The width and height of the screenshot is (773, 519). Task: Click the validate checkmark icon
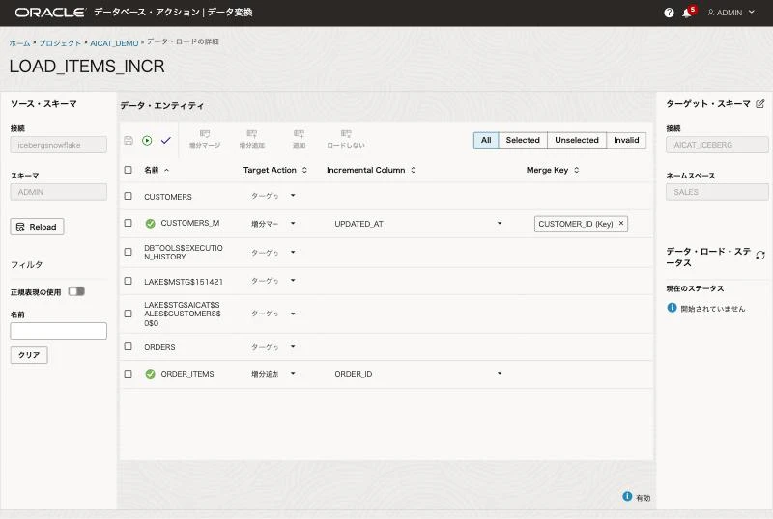point(165,140)
